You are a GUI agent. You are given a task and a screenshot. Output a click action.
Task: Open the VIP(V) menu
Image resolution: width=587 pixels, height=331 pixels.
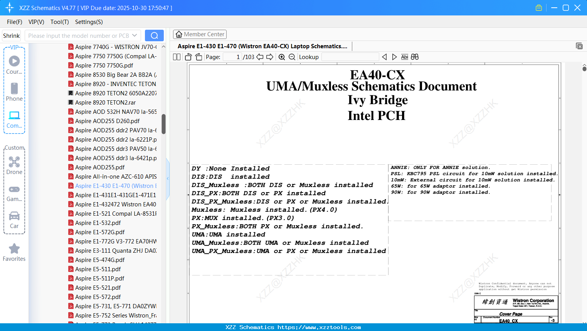click(x=36, y=22)
